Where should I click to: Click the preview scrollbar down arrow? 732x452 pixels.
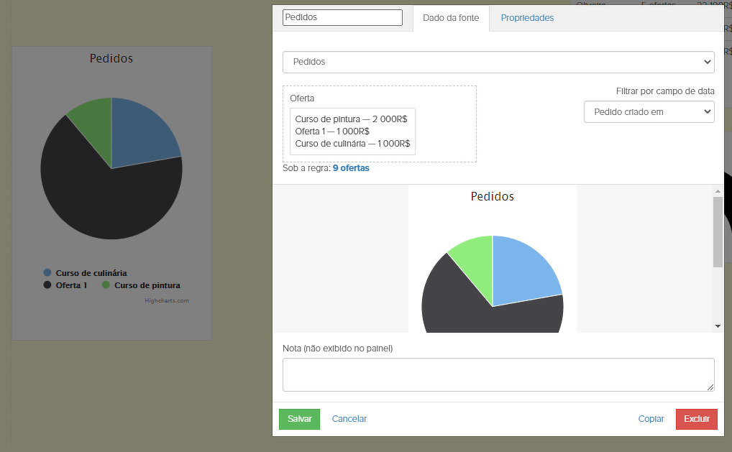718,326
